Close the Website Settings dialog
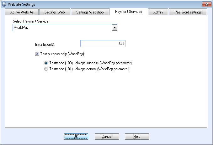213x145 pixels. 206,4
